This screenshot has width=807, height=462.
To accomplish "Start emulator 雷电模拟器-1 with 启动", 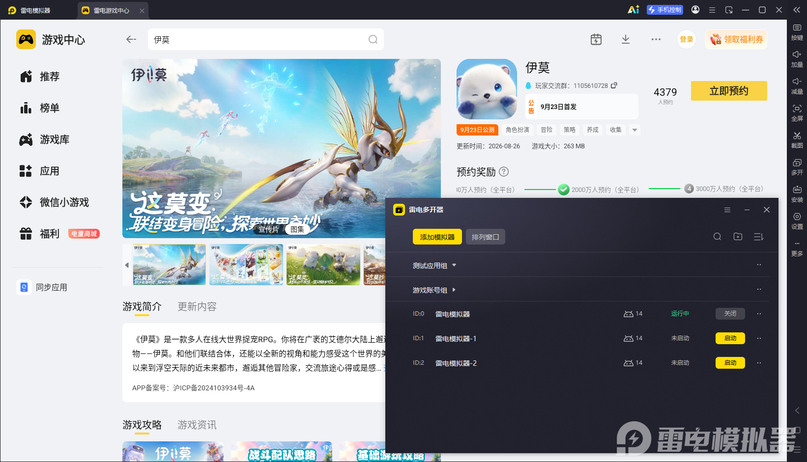I will click(730, 338).
